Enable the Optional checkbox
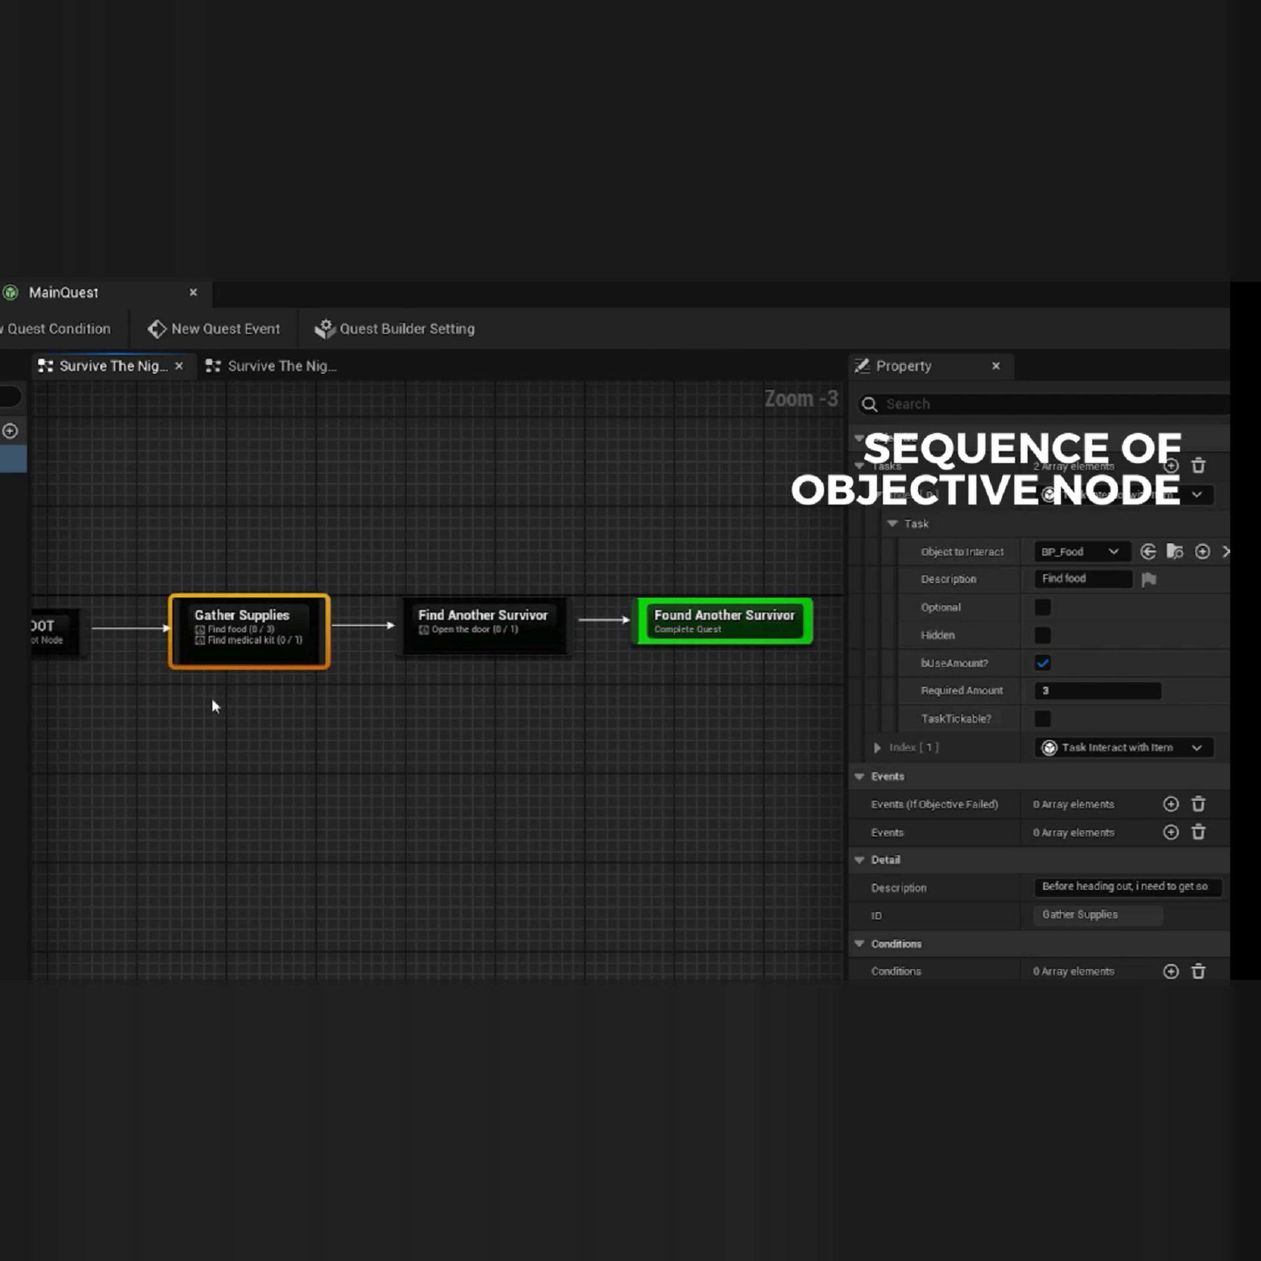 1042,608
